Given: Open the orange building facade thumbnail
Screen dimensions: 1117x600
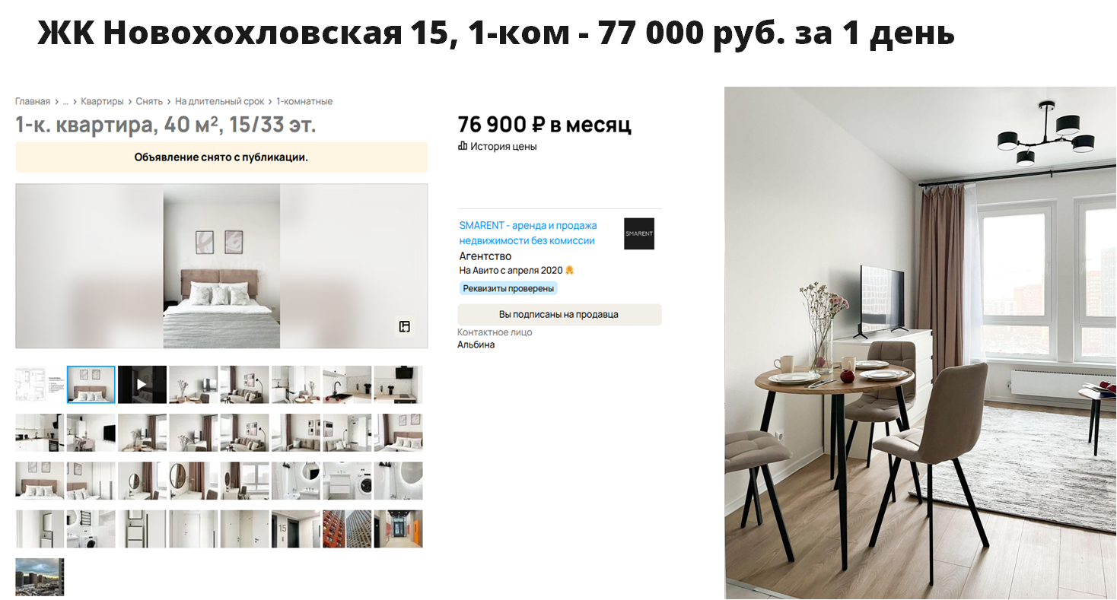Looking at the screenshot, I should [347, 529].
